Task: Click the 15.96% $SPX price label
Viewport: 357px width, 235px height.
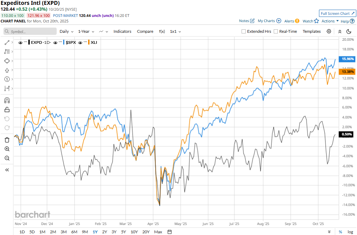Action: tap(347, 59)
